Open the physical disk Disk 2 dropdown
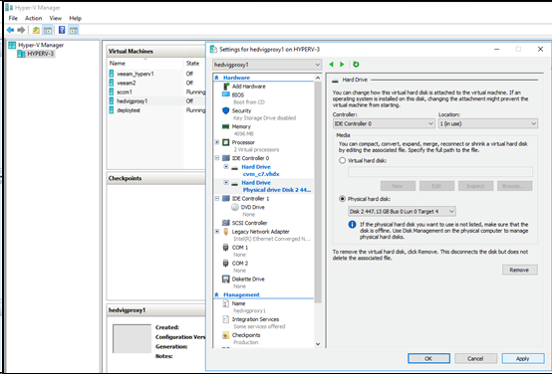Viewport: 552px width, 374px height. [402, 211]
